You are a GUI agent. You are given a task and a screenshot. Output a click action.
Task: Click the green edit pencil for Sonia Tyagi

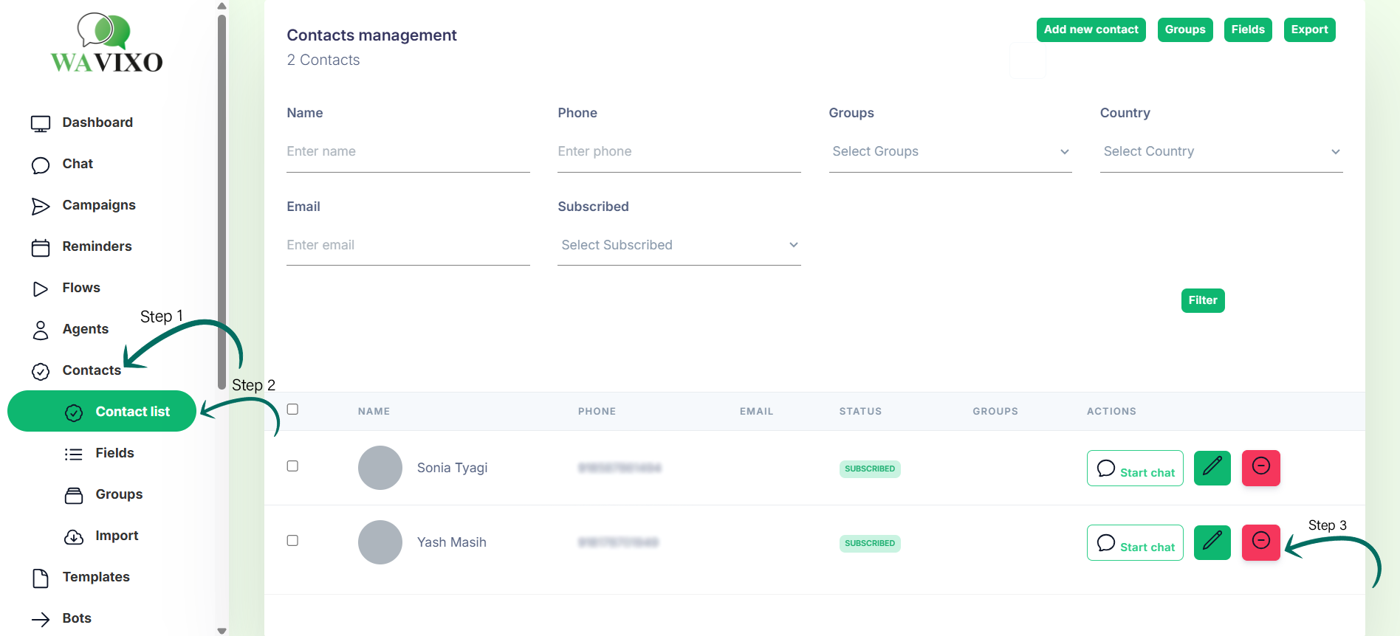tap(1212, 468)
